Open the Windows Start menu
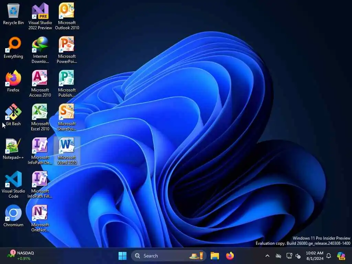 click(123, 256)
